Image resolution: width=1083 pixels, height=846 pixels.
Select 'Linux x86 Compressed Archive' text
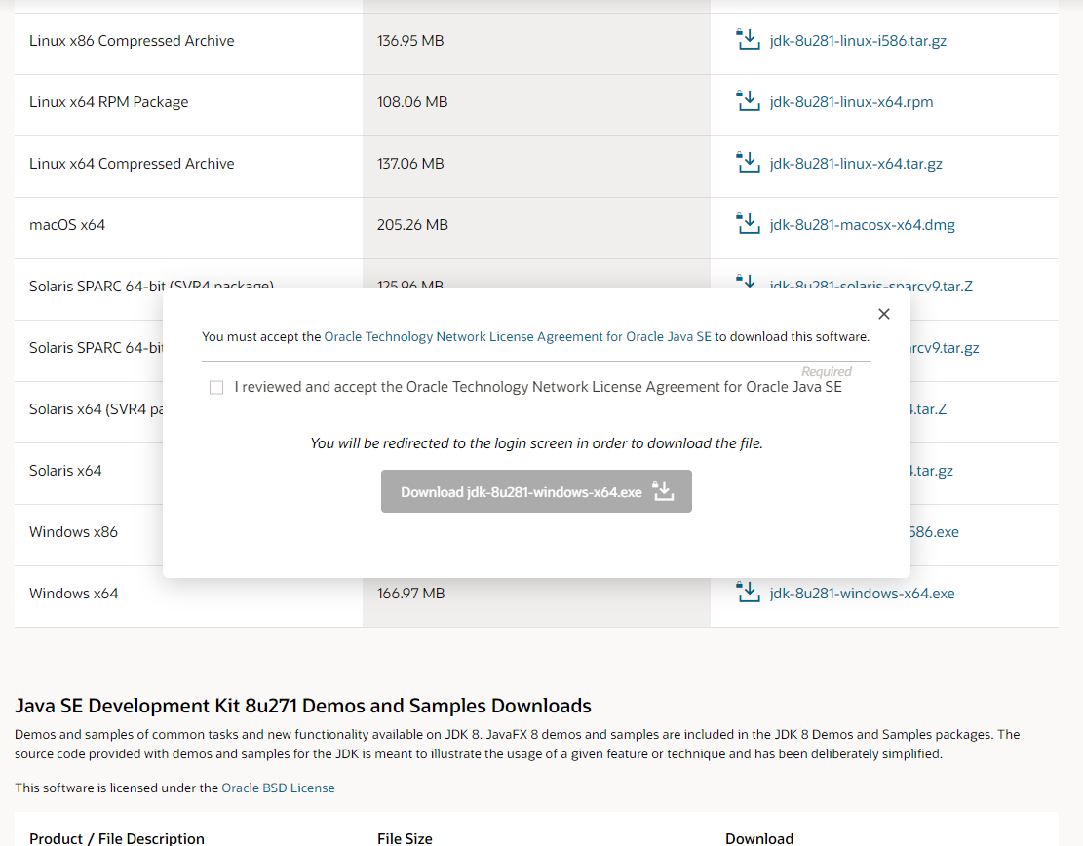(x=132, y=41)
